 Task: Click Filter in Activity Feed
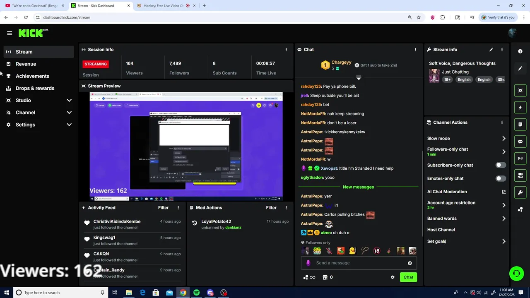[163, 208]
